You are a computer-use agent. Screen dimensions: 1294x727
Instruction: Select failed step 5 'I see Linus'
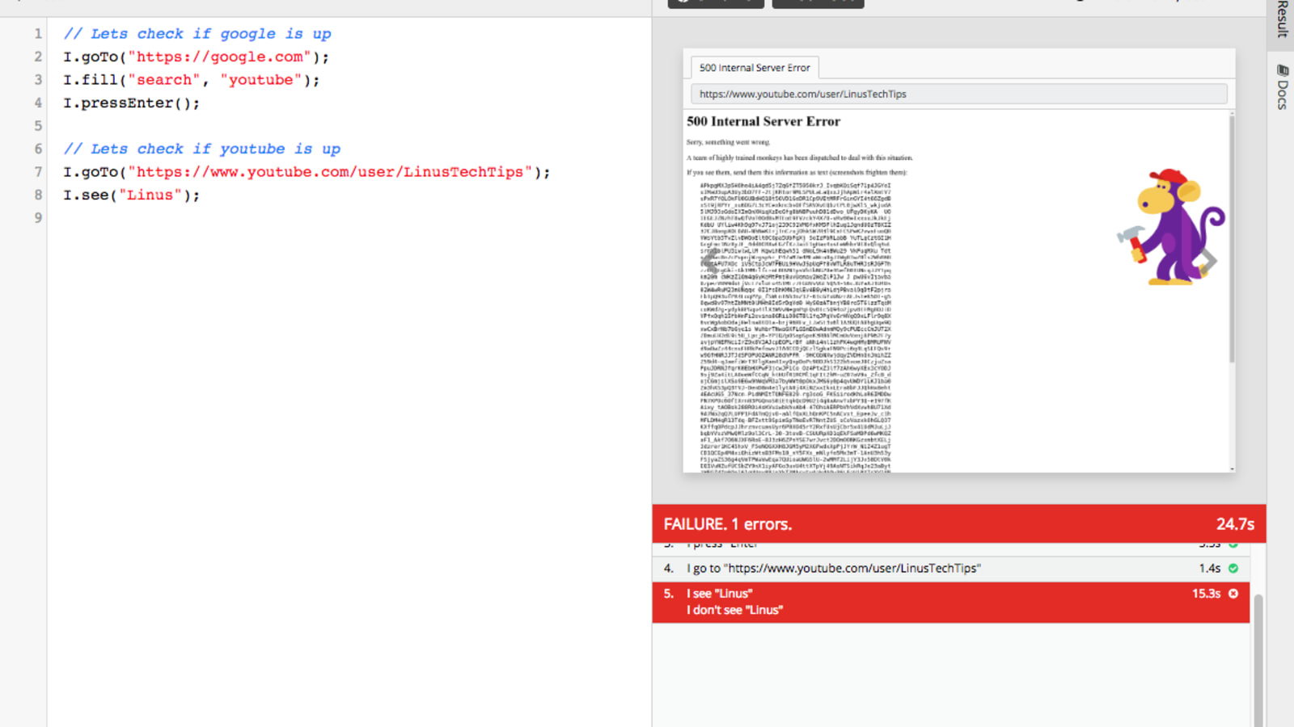(x=951, y=602)
